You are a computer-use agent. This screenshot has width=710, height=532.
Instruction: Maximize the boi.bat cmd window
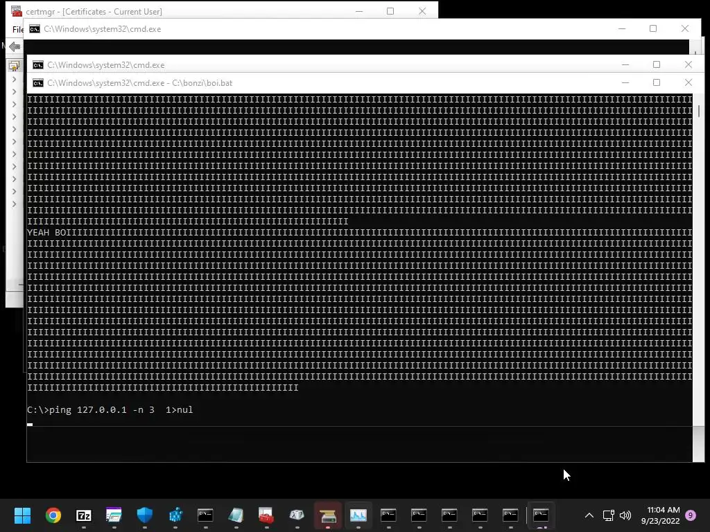(657, 83)
